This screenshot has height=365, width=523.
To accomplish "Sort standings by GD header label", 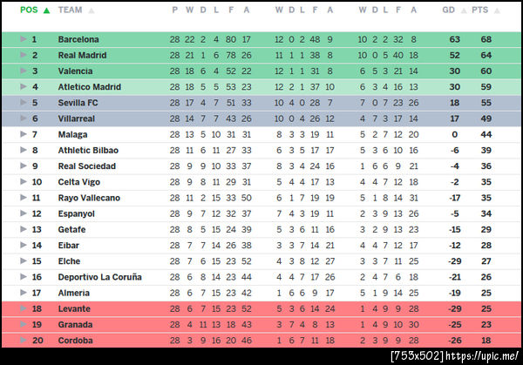I will 449,10.
